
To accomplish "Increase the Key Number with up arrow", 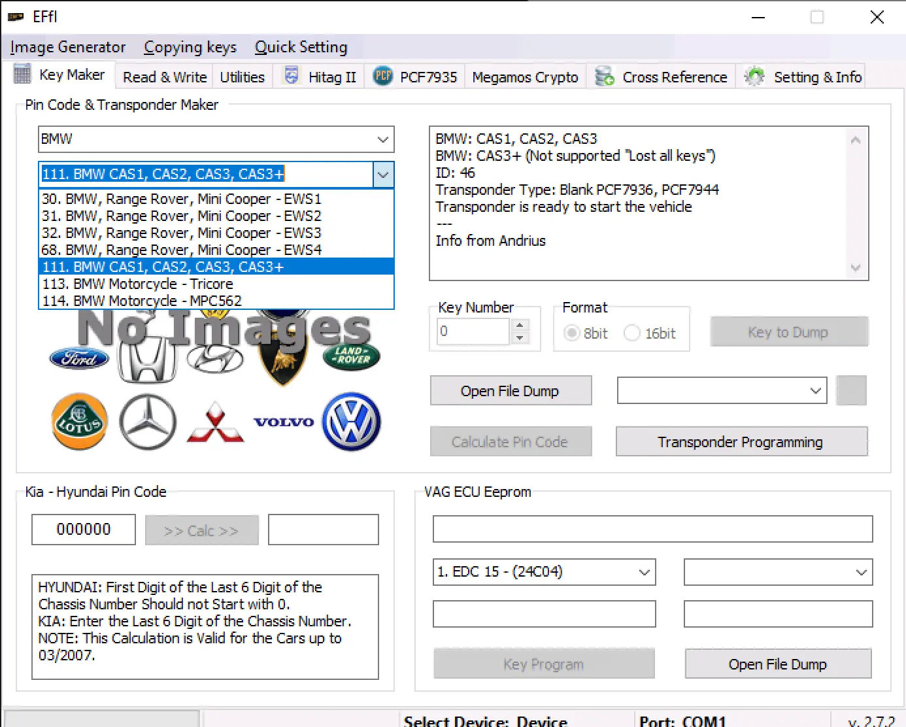I will (520, 325).
